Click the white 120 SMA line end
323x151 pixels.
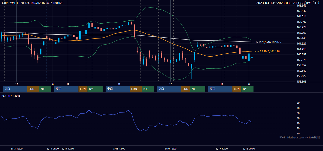(251, 42)
